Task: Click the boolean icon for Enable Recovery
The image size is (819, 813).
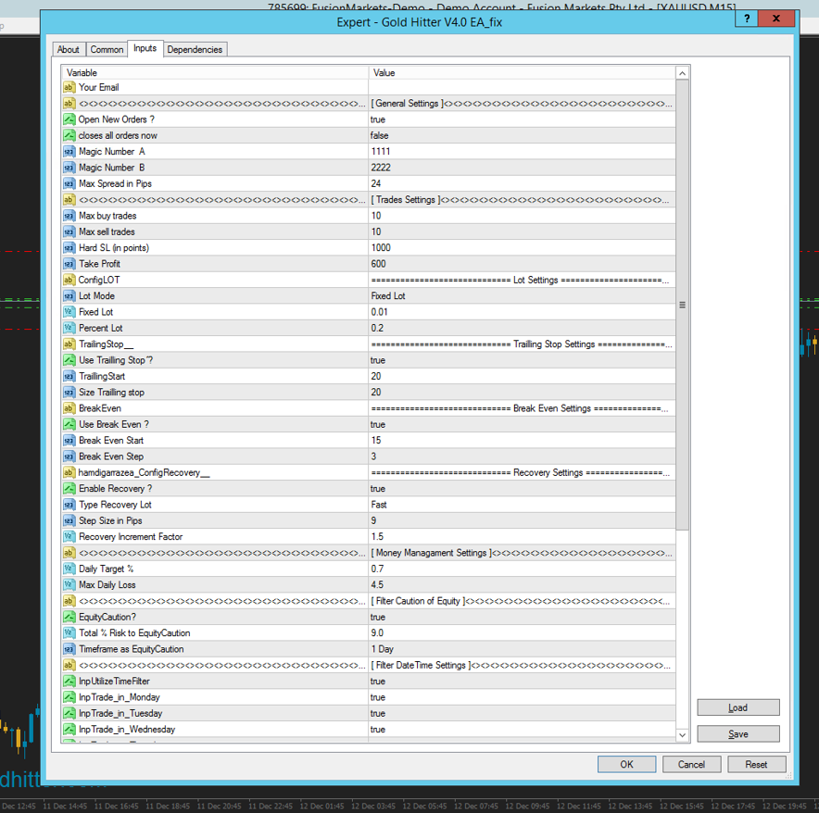Action: pyautogui.click(x=69, y=489)
